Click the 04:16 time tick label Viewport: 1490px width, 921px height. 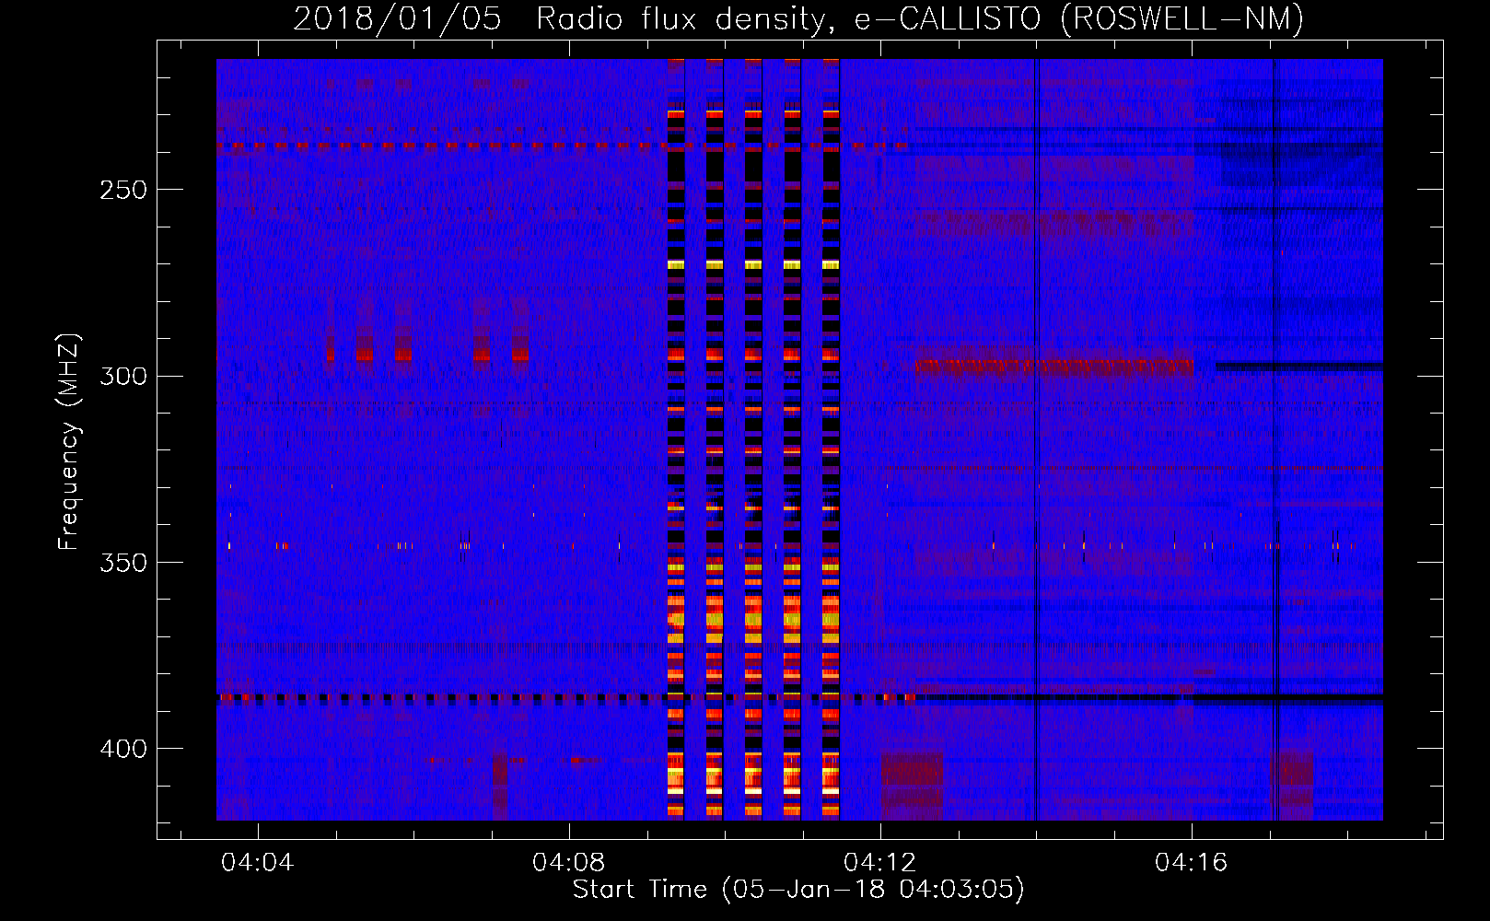[x=1192, y=862]
